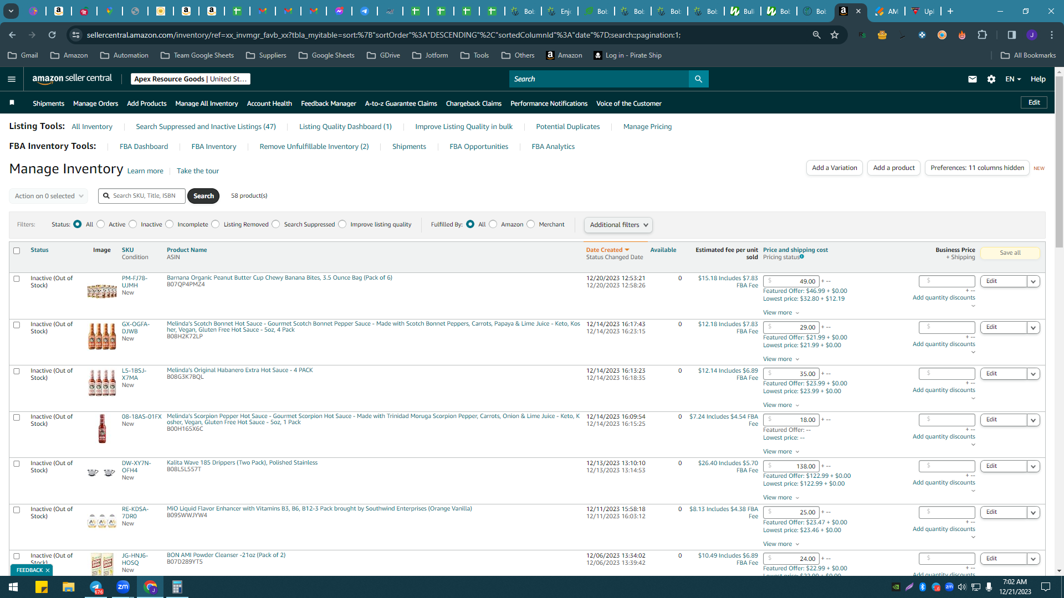Viewport: 1064px width, 598px height.
Task: Open Windows notification center icon
Action: (1046, 587)
